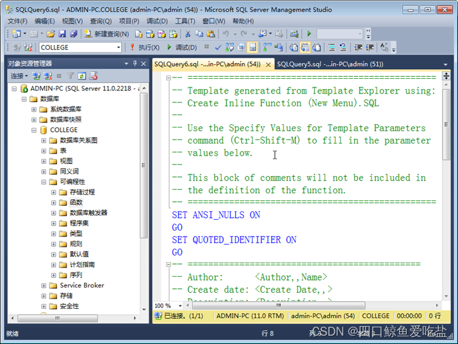Open the 100 % zoom dropdown
The width and height of the screenshot is (458, 344).
coord(180,306)
